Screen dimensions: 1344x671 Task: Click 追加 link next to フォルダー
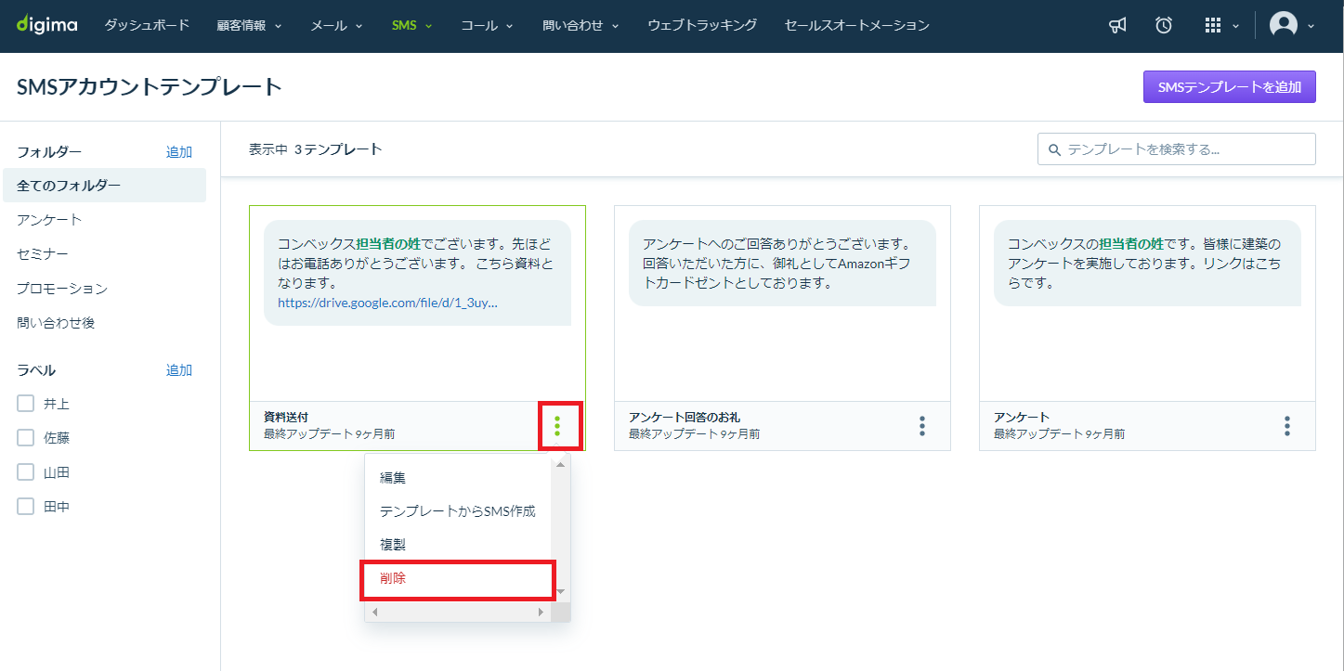179,152
